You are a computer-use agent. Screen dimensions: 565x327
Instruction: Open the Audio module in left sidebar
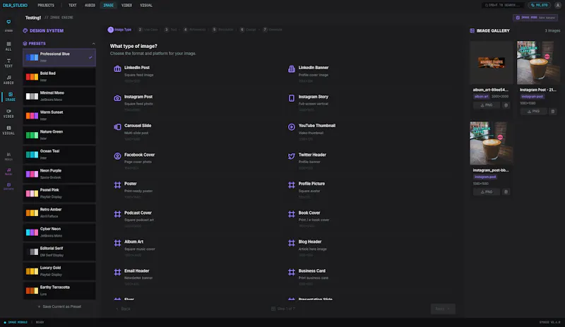point(8,80)
